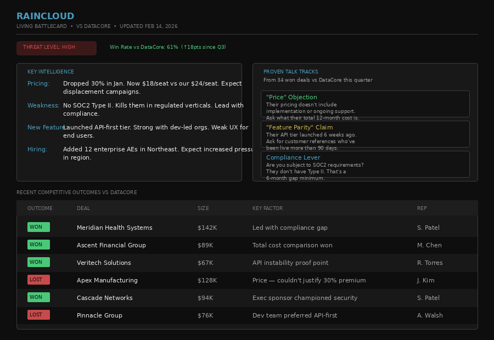
Task: Click the WON badge for Cascade Networks
Action: [38, 297]
